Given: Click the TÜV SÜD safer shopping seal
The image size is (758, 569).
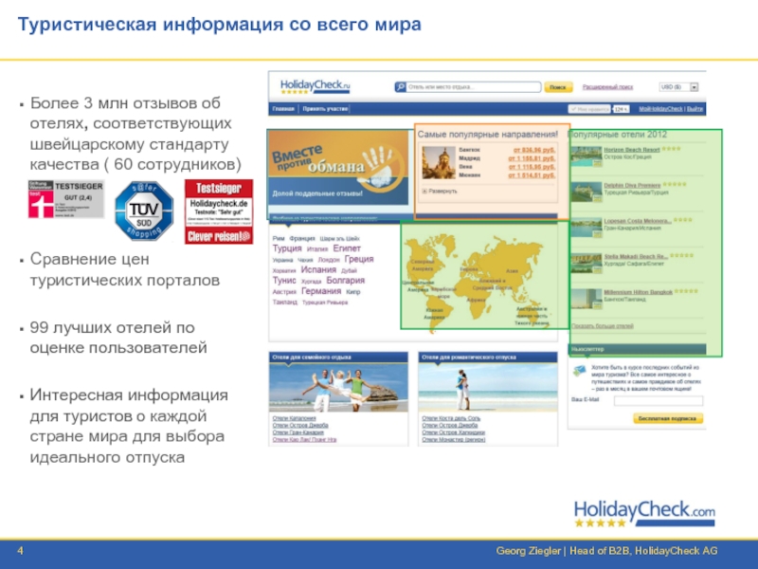Looking at the screenshot, I should click(144, 211).
